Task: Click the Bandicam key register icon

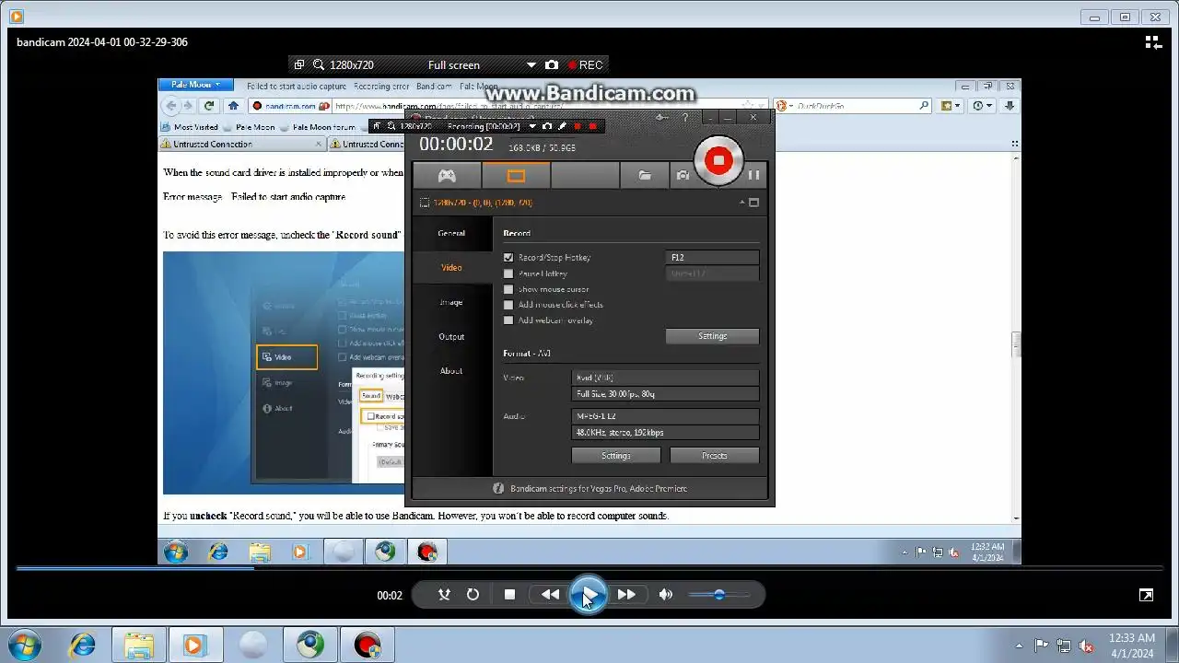Action: pyautogui.click(x=660, y=118)
